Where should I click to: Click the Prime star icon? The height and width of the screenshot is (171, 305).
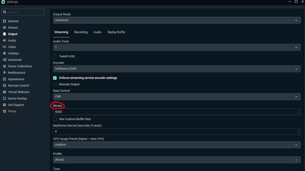(4, 111)
